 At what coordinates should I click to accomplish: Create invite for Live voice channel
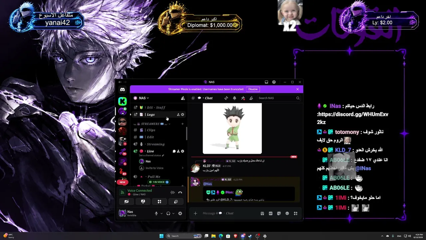[x=178, y=151]
